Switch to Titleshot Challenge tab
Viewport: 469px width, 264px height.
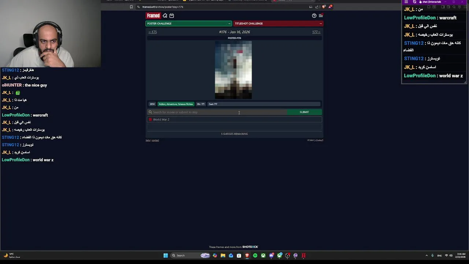tap(278, 23)
